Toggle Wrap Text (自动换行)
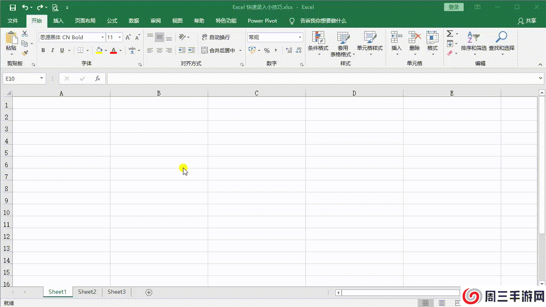The width and height of the screenshot is (546, 307). coord(216,38)
